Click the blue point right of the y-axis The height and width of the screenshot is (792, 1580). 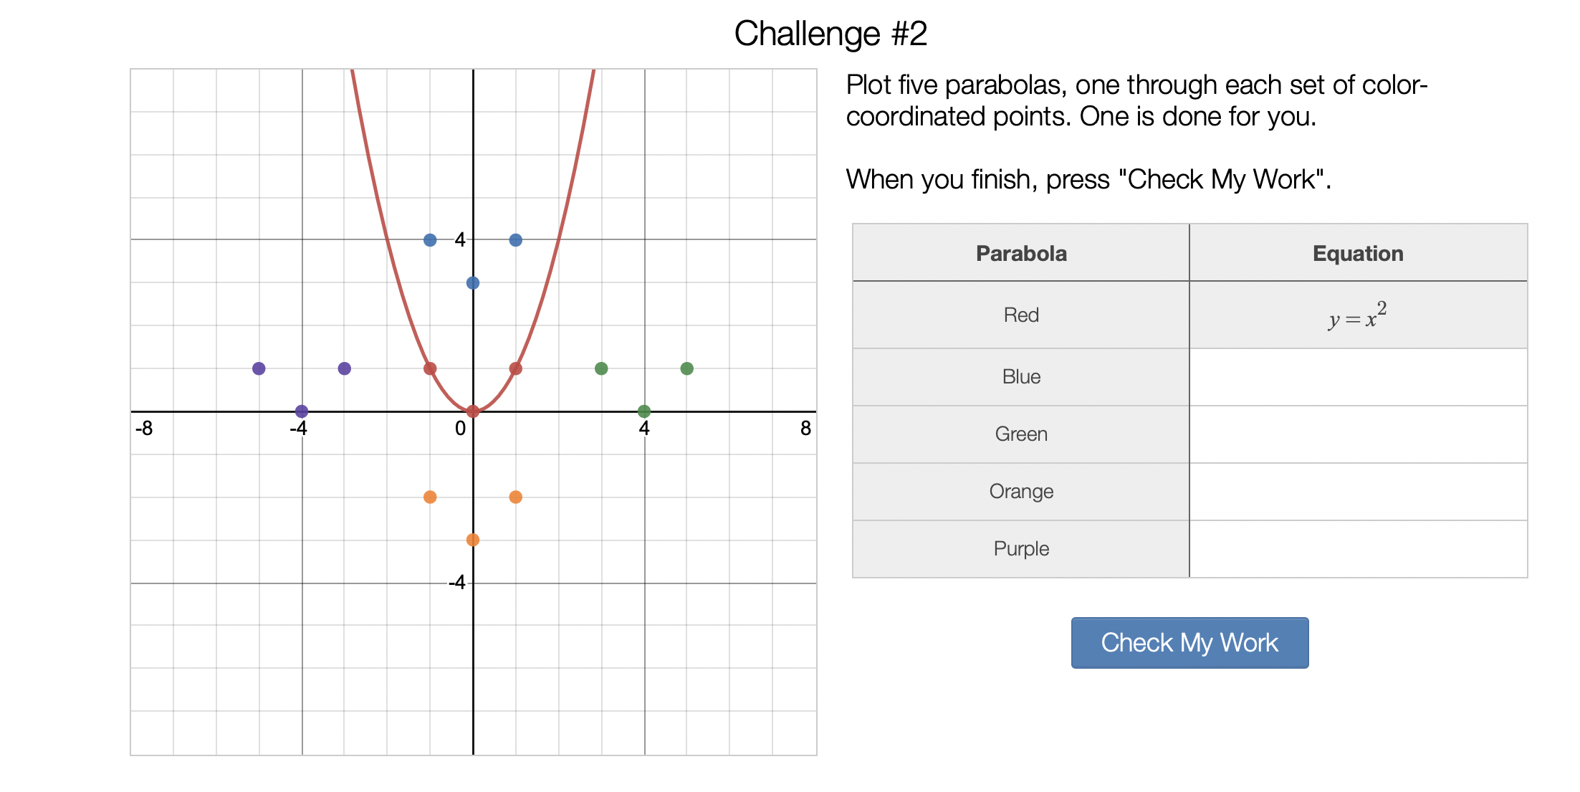tap(516, 240)
